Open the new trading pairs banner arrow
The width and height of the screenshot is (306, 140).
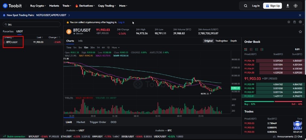click(69, 15)
